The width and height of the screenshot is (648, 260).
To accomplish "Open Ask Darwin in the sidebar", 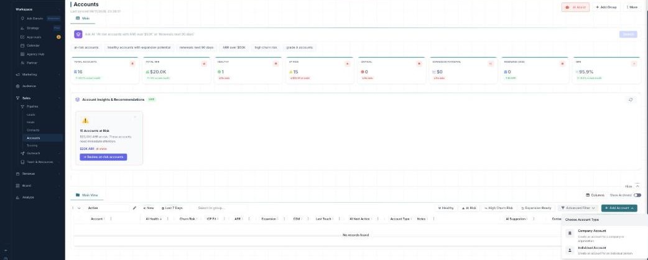I will (39, 19).
